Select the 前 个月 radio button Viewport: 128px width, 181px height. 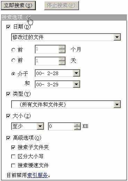tap(13, 50)
